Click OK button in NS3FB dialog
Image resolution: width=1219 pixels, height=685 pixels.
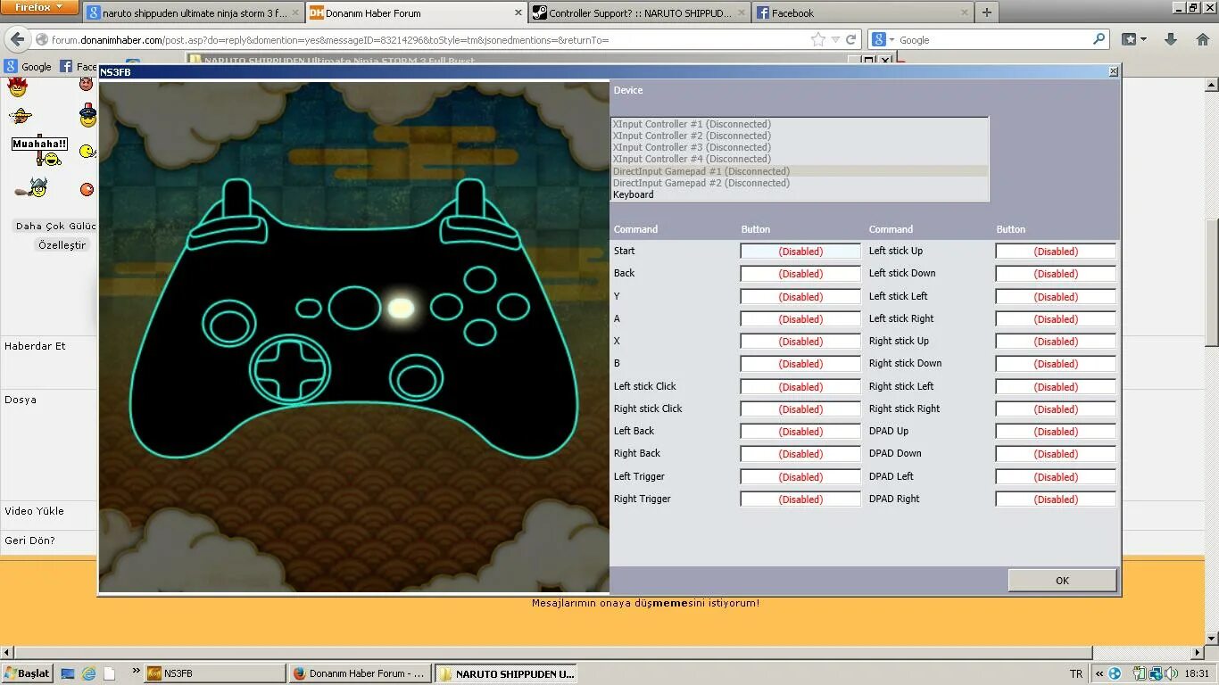1062,580
